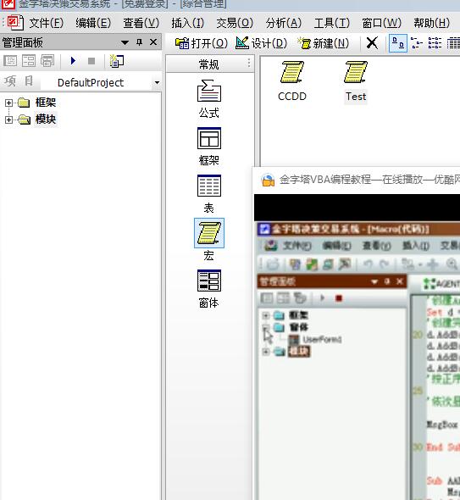Click the second layout icon in 管理面板 toolbar
Viewport: 460px width, 500px height.
tap(29, 60)
